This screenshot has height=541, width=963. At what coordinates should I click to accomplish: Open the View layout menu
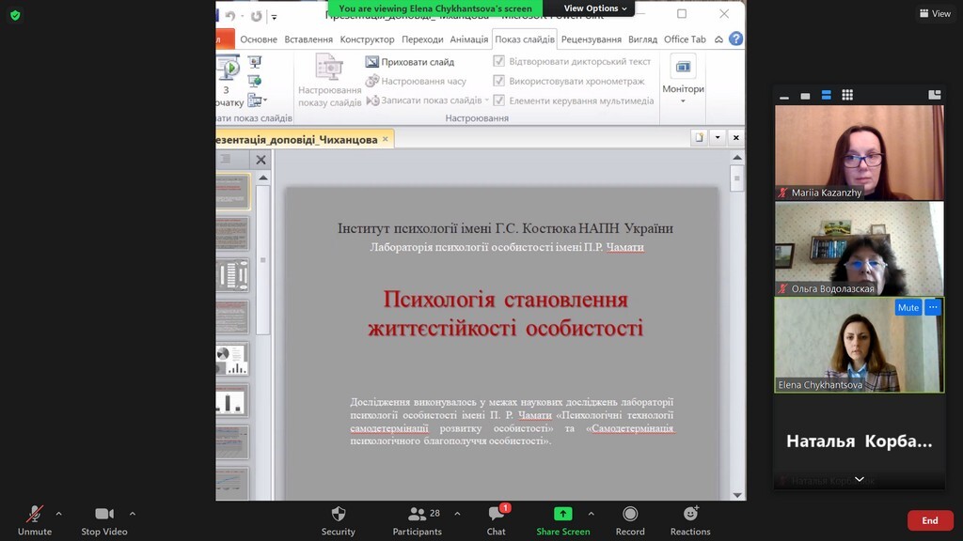pyautogui.click(x=935, y=13)
